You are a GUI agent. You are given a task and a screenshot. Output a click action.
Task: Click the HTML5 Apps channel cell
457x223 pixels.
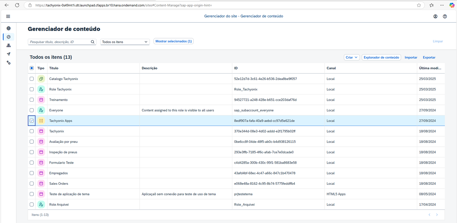tap(336, 194)
